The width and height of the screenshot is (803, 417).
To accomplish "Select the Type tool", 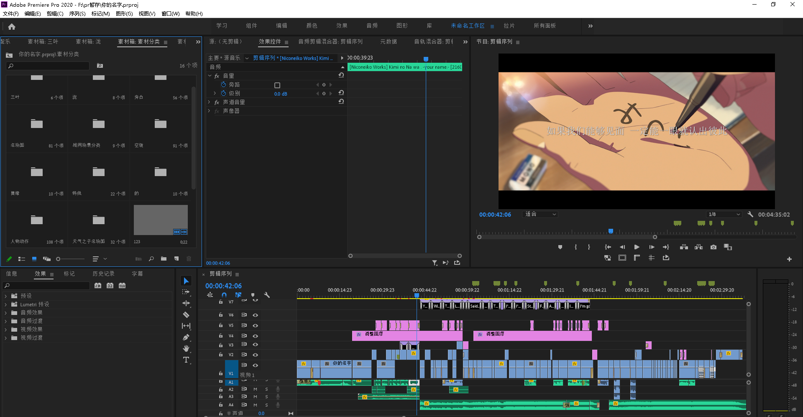I will 186,360.
